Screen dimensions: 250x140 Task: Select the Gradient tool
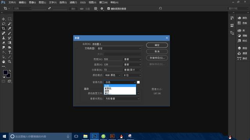9,43
